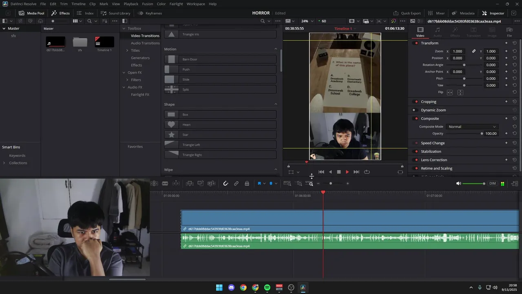
Task: Open the Metadata panel
Action: [x=463, y=13]
